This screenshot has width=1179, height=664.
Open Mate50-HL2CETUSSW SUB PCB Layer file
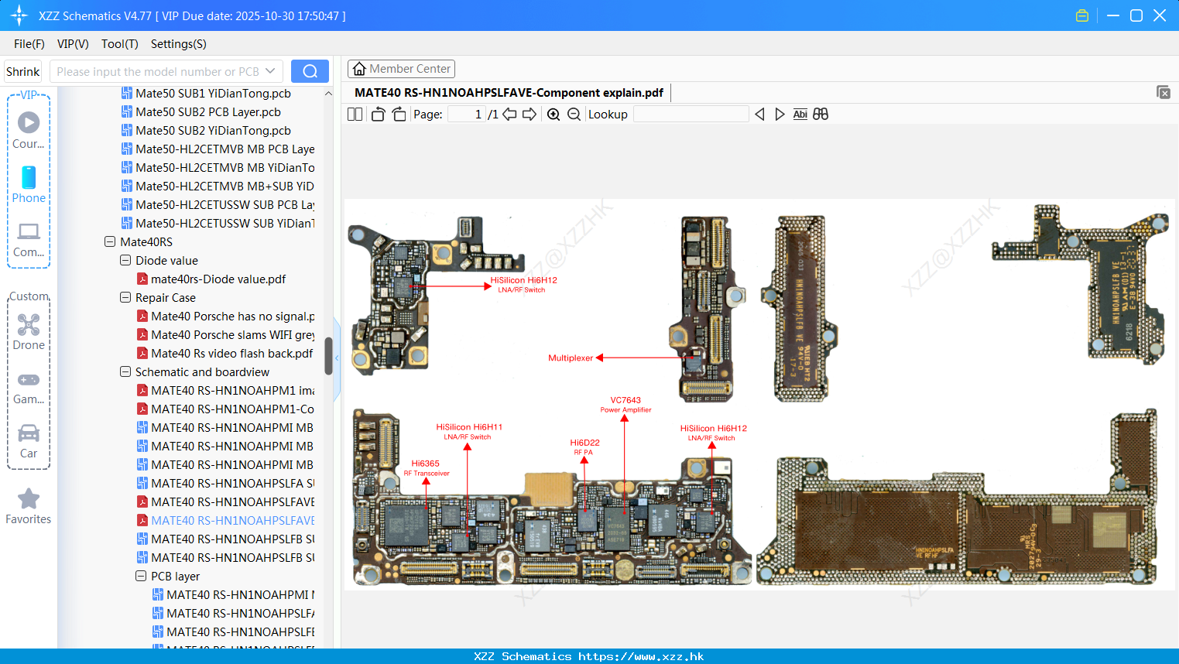(218, 205)
